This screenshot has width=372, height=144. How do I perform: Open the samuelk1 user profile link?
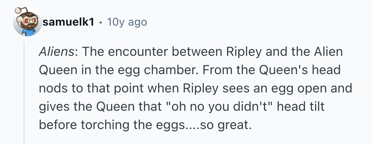68,22
